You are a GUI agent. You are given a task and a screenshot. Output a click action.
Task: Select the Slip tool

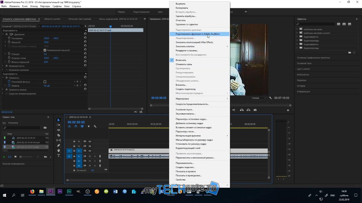click(59, 140)
